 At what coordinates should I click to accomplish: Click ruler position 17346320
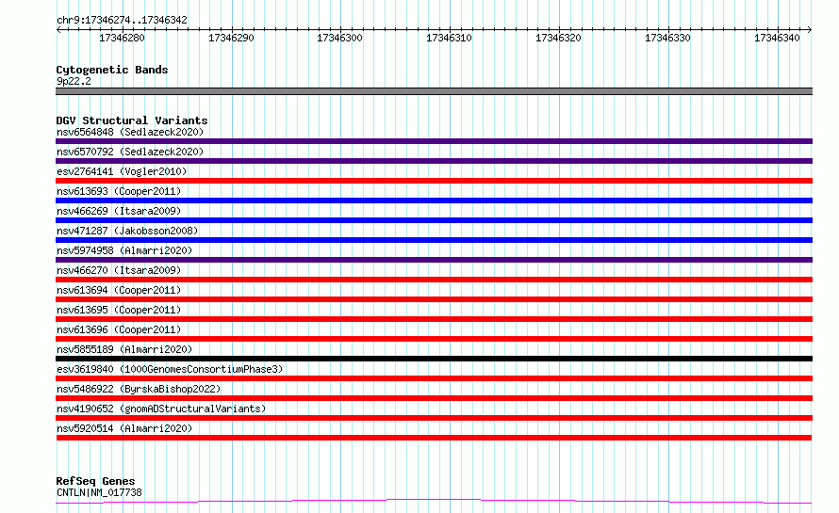click(x=558, y=38)
